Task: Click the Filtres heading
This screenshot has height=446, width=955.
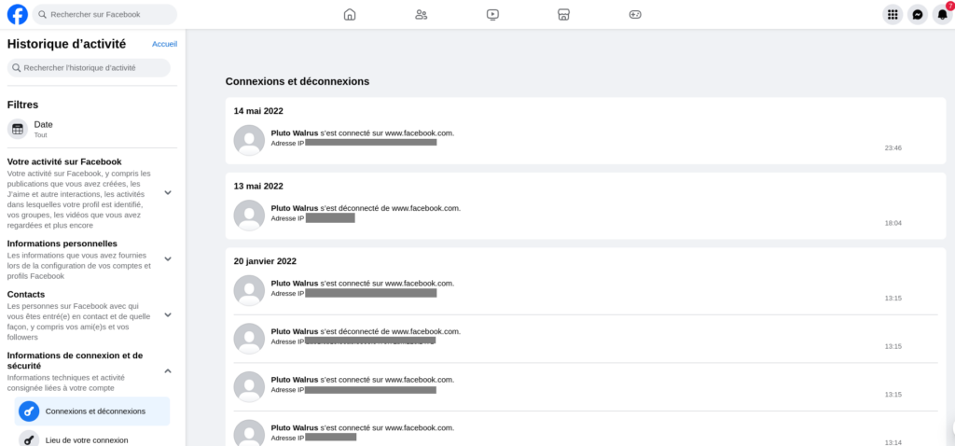Action: (x=22, y=105)
